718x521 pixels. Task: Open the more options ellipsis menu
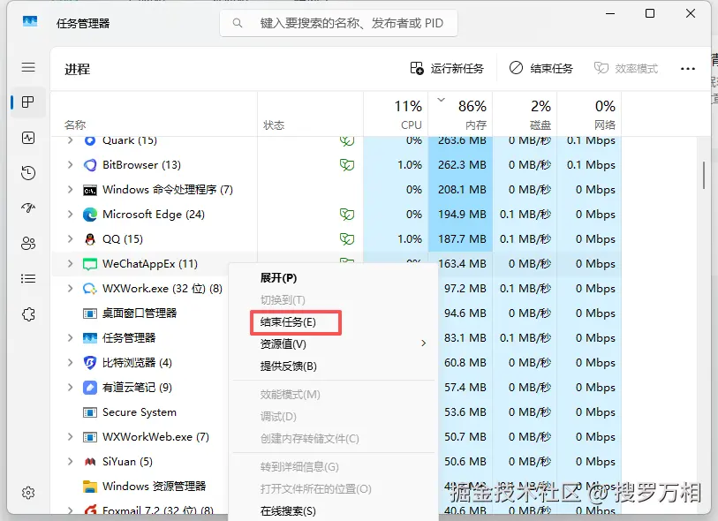pyautogui.click(x=688, y=69)
